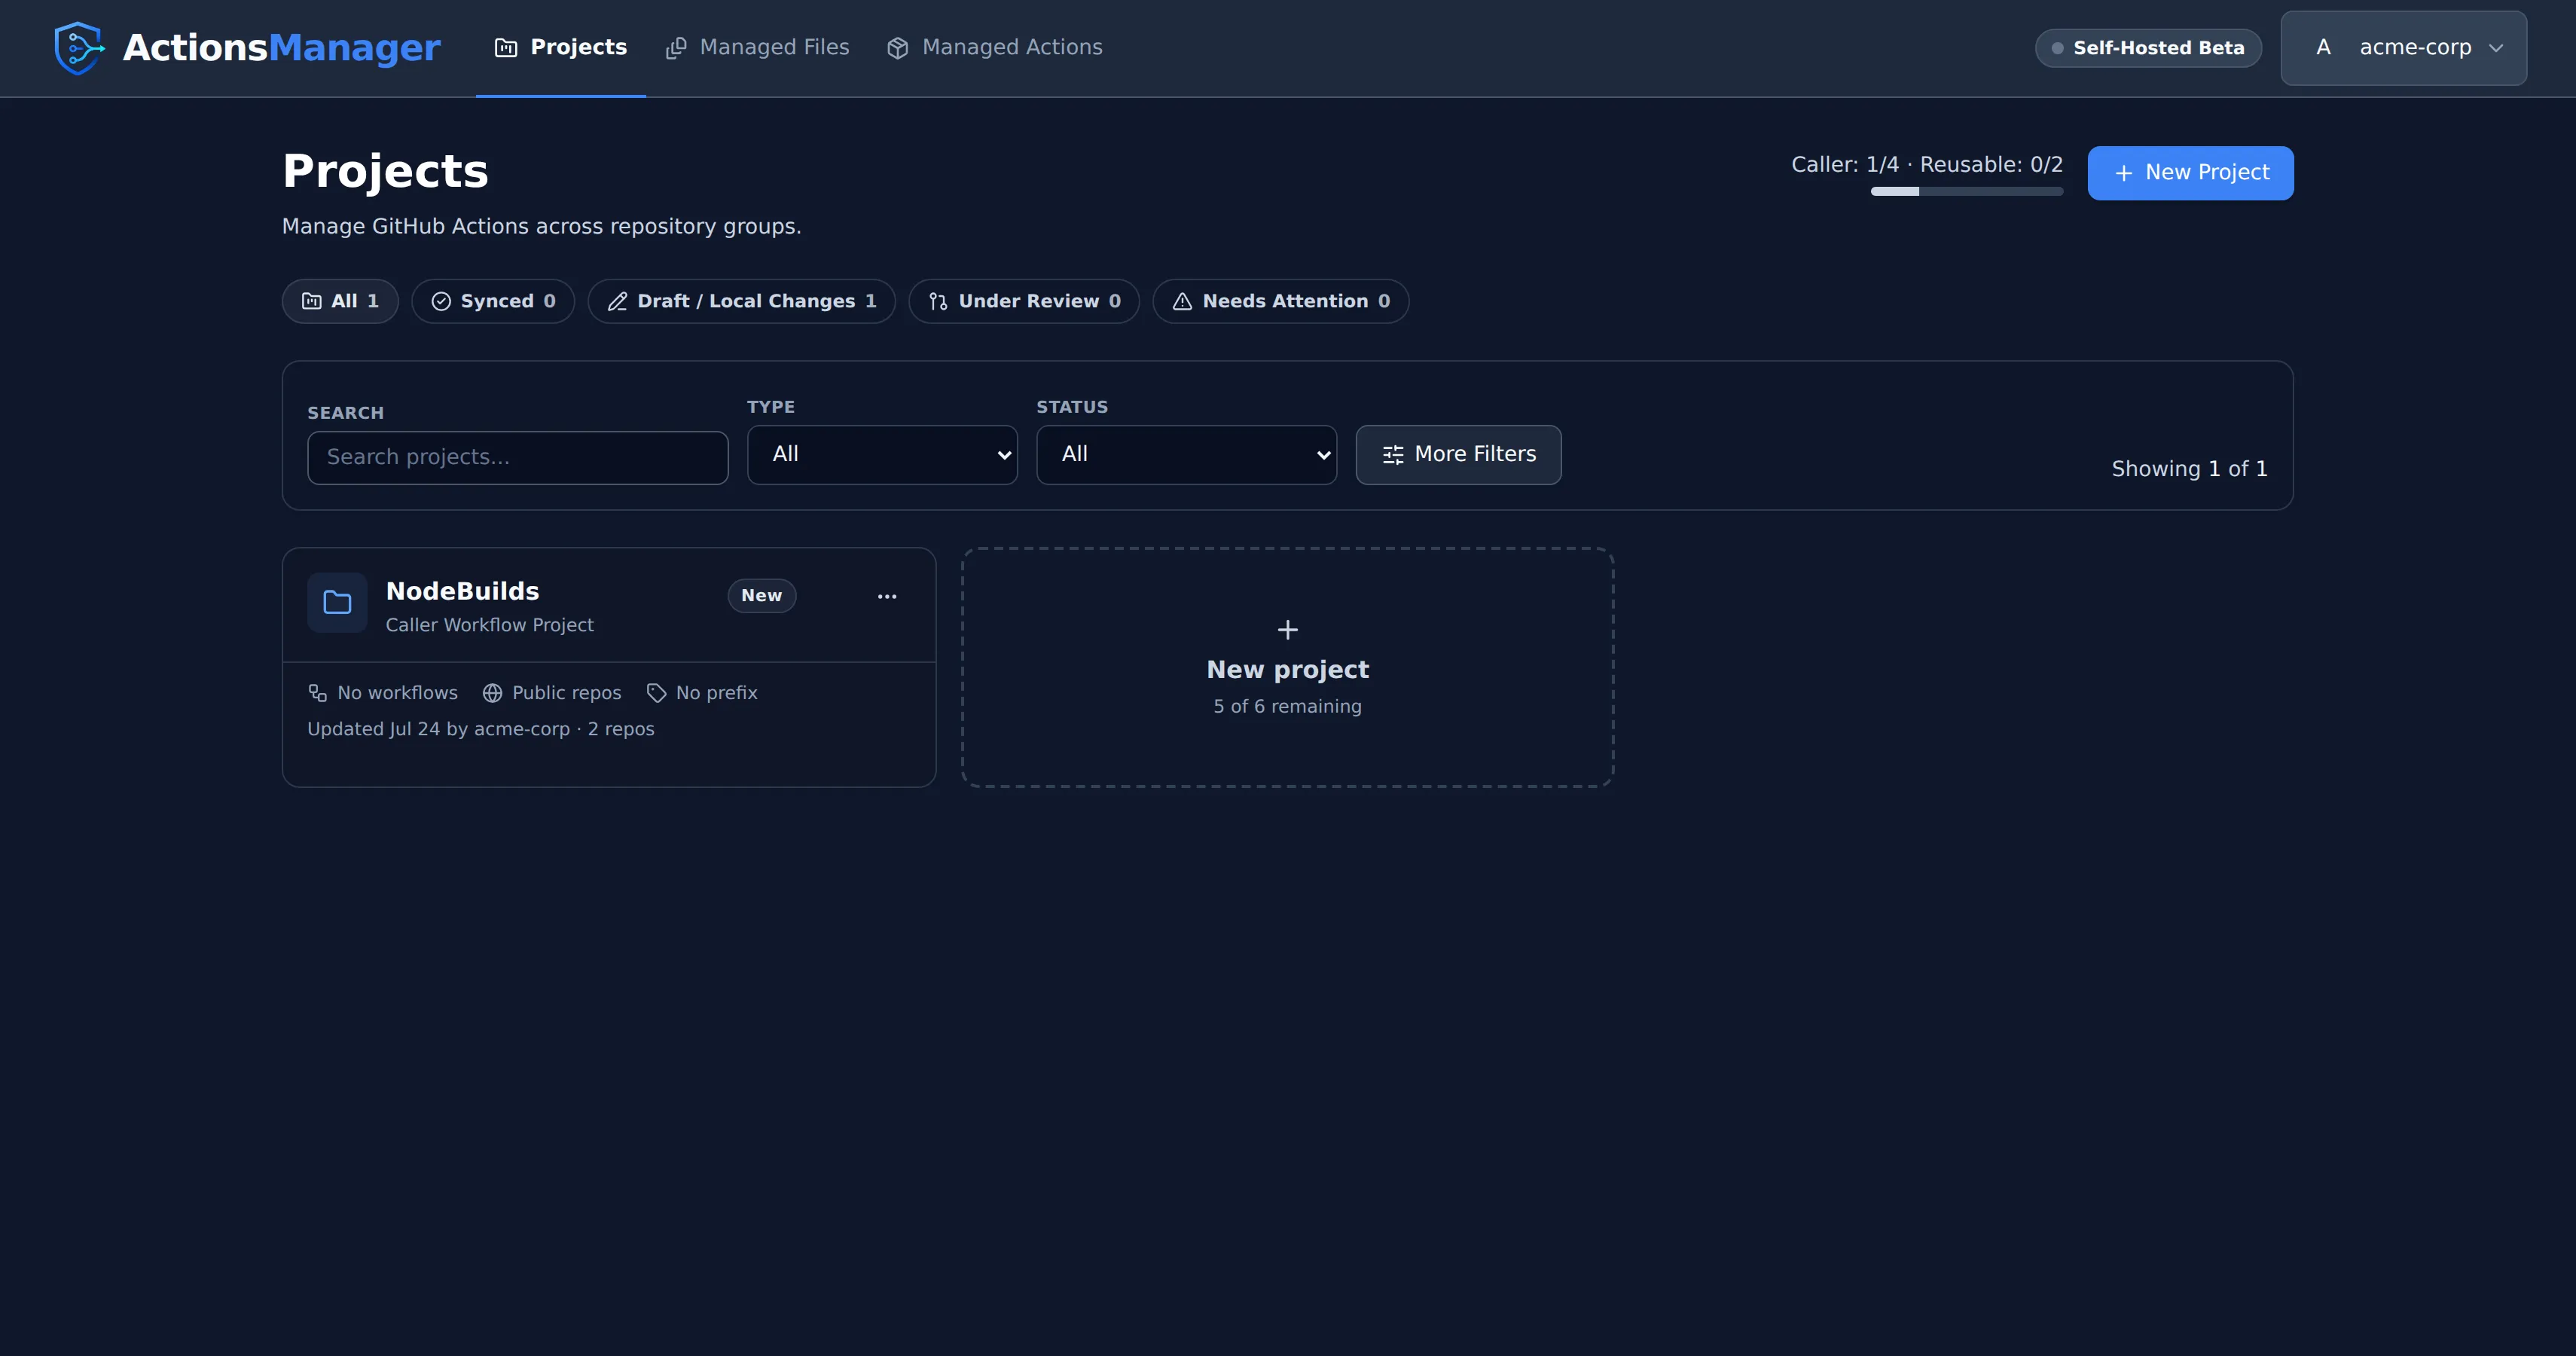
Task: Open the NodeBuilds project title
Action: click(462, 591)
